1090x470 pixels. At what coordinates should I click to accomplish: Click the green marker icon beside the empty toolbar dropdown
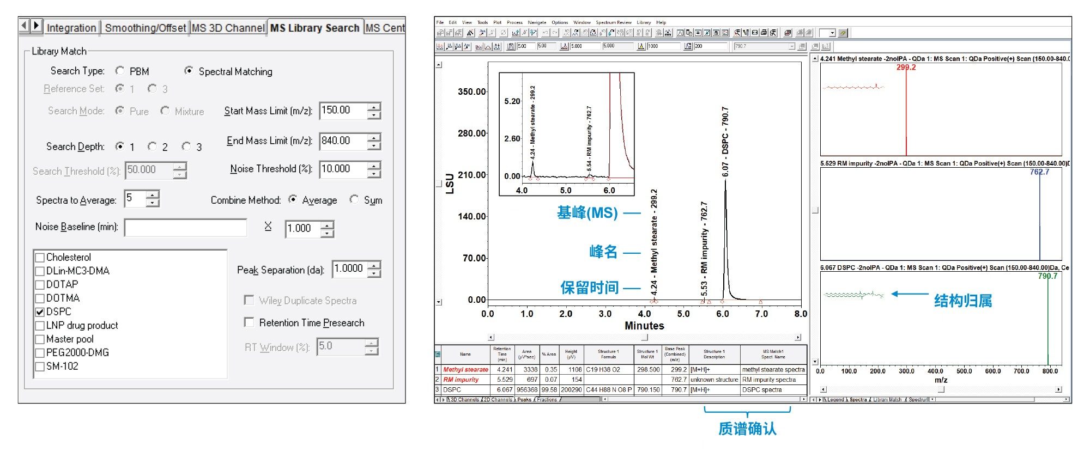(843, 33)
